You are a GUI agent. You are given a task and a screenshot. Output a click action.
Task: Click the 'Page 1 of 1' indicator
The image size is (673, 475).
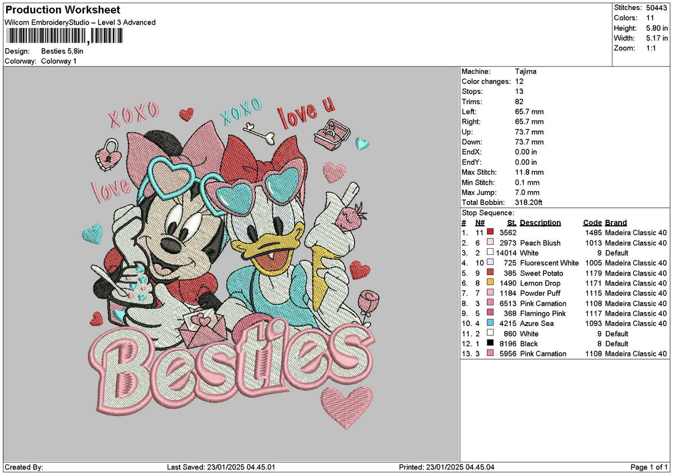pyautogui.click(x=649, y=467)
